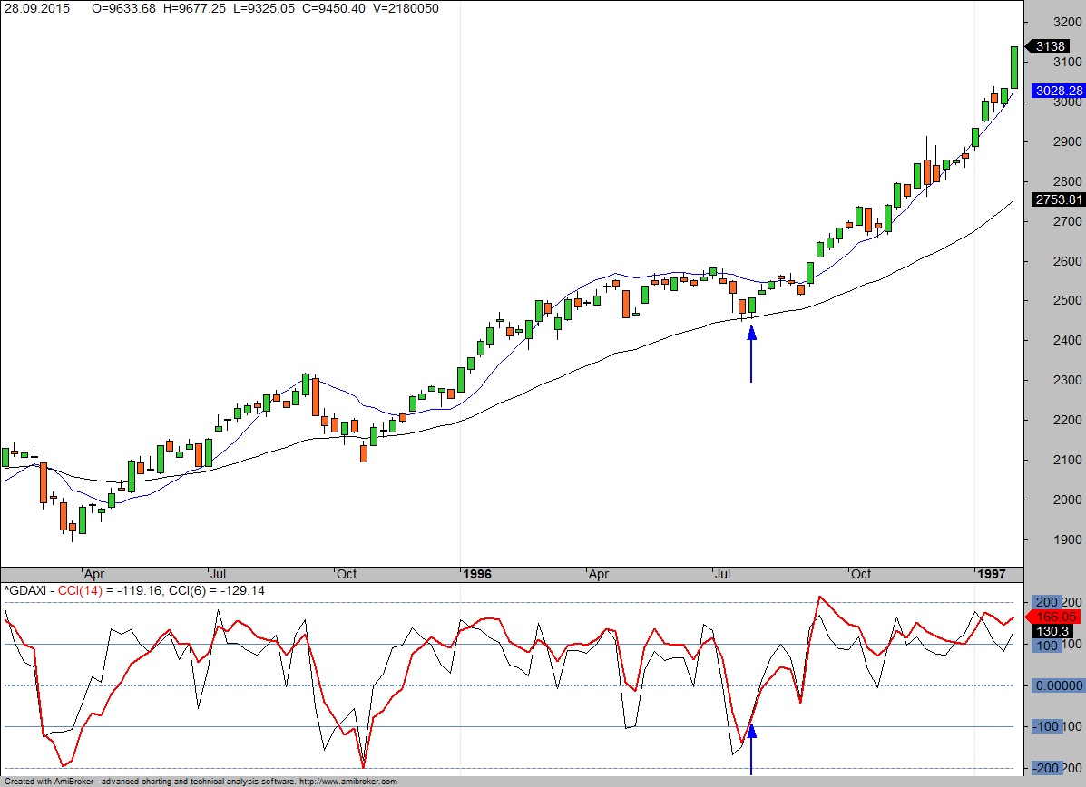The height and width of the screenshot is (787, 1086).
Task: Click the 0.00000 CCI zero level label
Action: 1058,685
